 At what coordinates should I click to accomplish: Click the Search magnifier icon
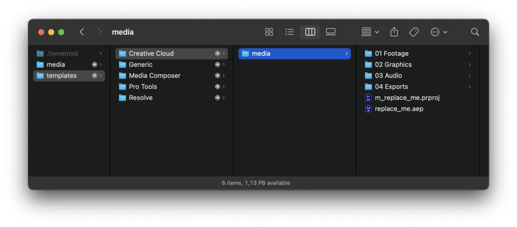point(475,32)
